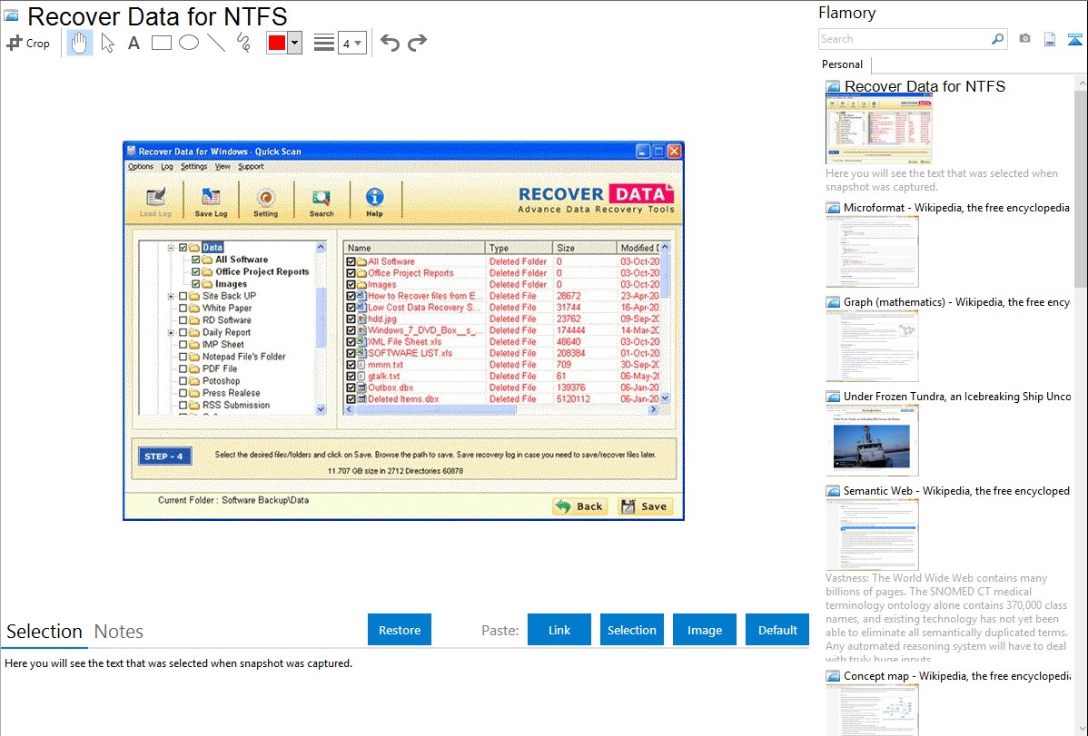This screenshot has height=736, width=1088.
Task: Collapse the Data tree node in snapshot
Action: pyautogui.click(x=171, y=247)
